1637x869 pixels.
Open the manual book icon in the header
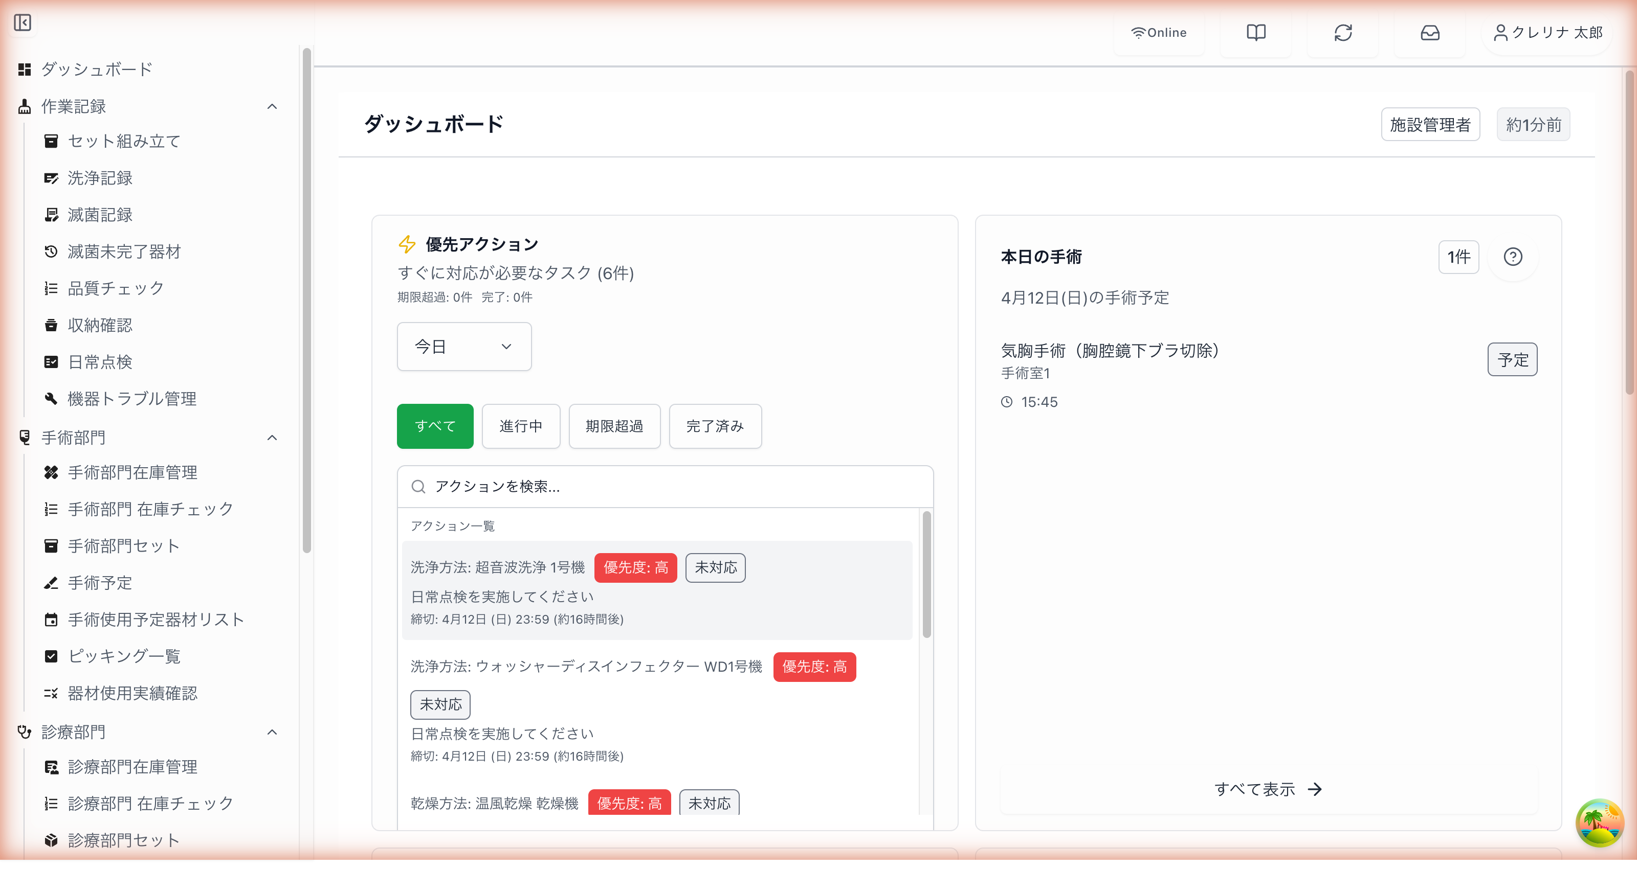(1256, 32)
